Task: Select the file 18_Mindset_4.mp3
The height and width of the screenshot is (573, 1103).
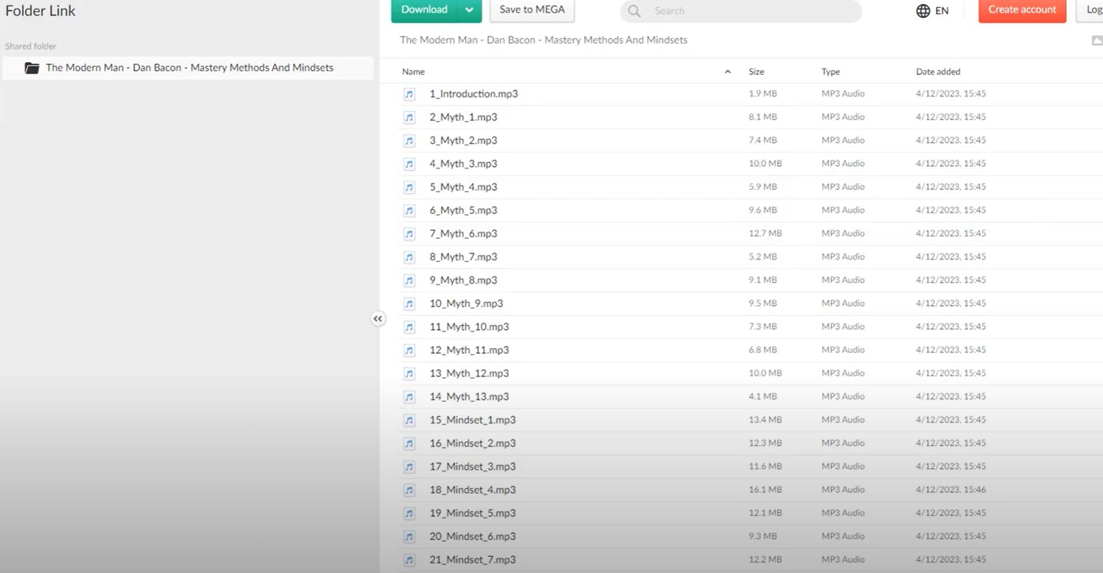Action: click(x=472, y=490)
